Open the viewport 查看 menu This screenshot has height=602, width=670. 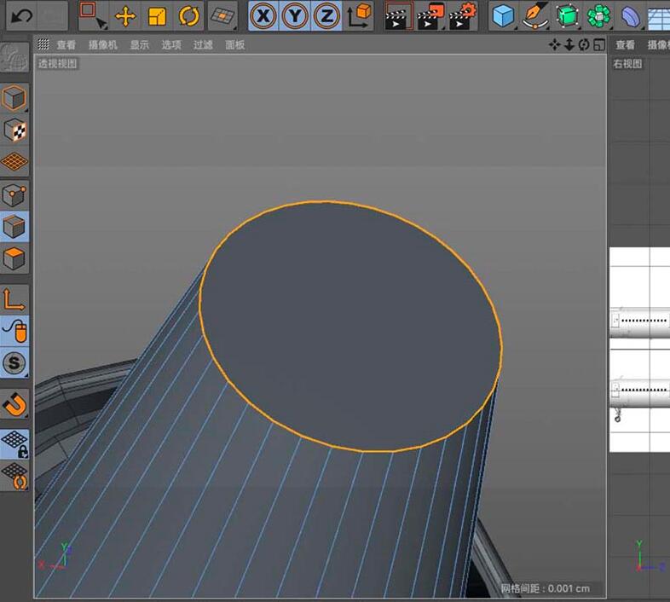pyautogui.click(x=66, y=44)
